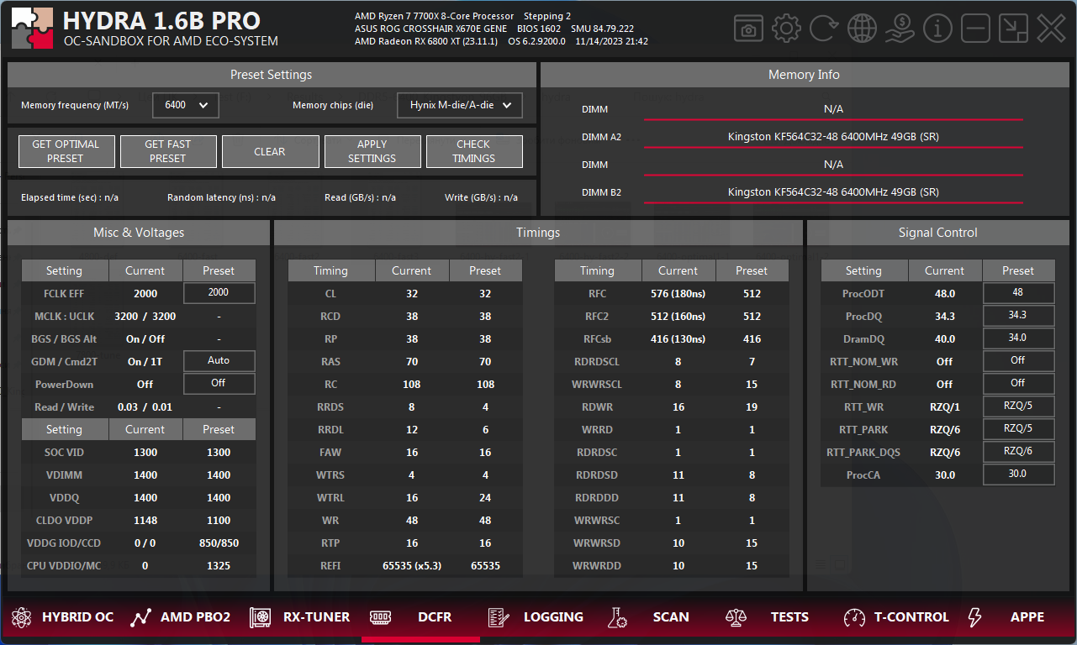1077x645 pixels.
Task: Click the HYDRA puzzle logo icon
Action: pos(33,29)
